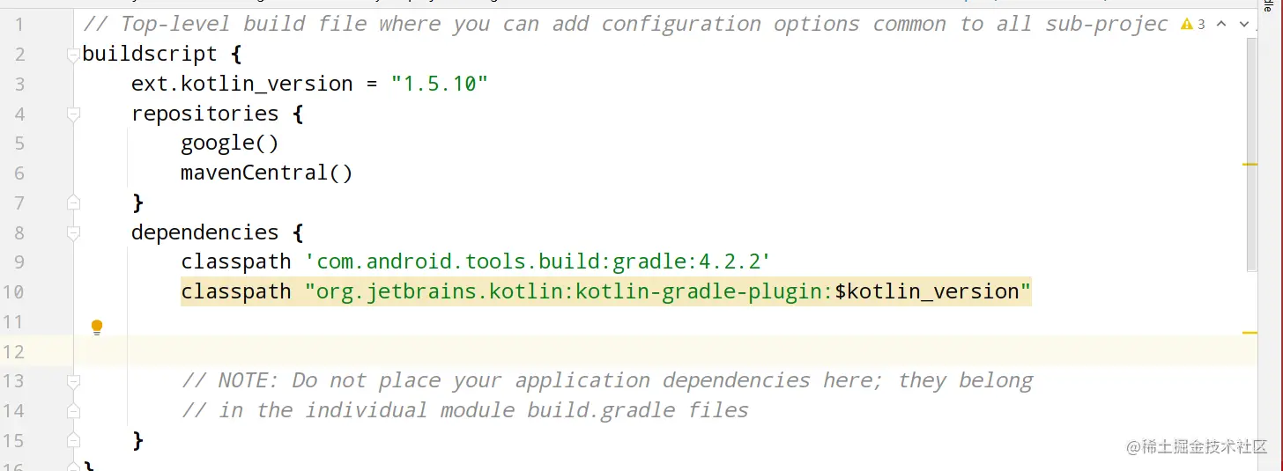This screenshot has height=471, width=1283.
Task: Click the google() repository call
Action: tap(230, 144)
